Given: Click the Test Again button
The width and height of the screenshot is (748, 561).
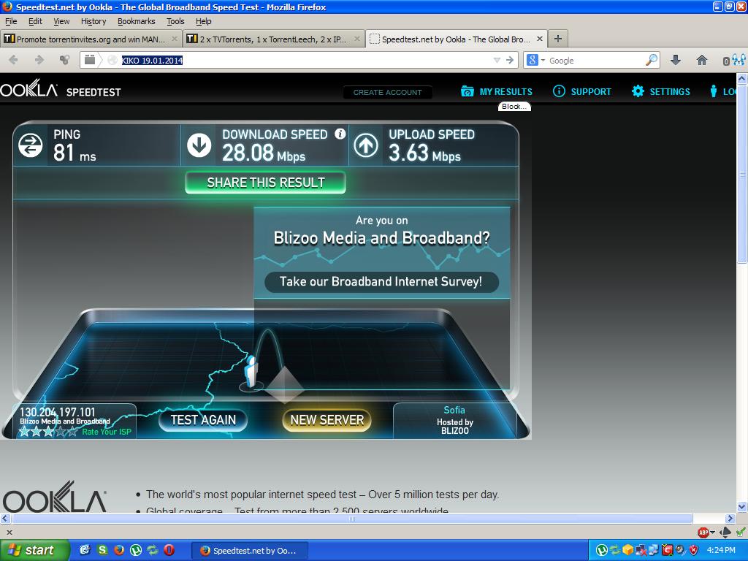Looking at the screenshot, I should click(203, 420).
